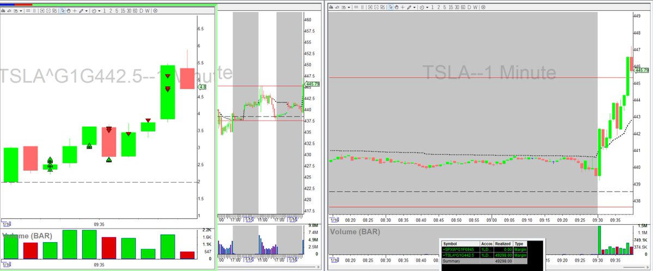The width and height of the screenshot is (653, 271).
Task: Select the +TSLA^G1G442.5 row in the positions table
Action: pos(484,255)
